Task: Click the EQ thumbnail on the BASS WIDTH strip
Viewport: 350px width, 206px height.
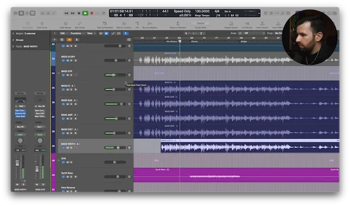Action: point(20,100)
